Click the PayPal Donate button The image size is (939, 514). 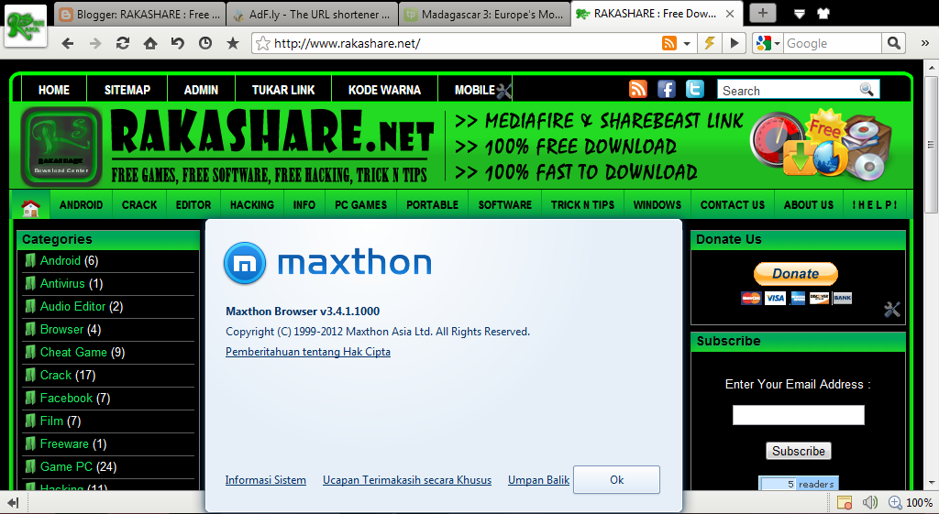point(795,273)
